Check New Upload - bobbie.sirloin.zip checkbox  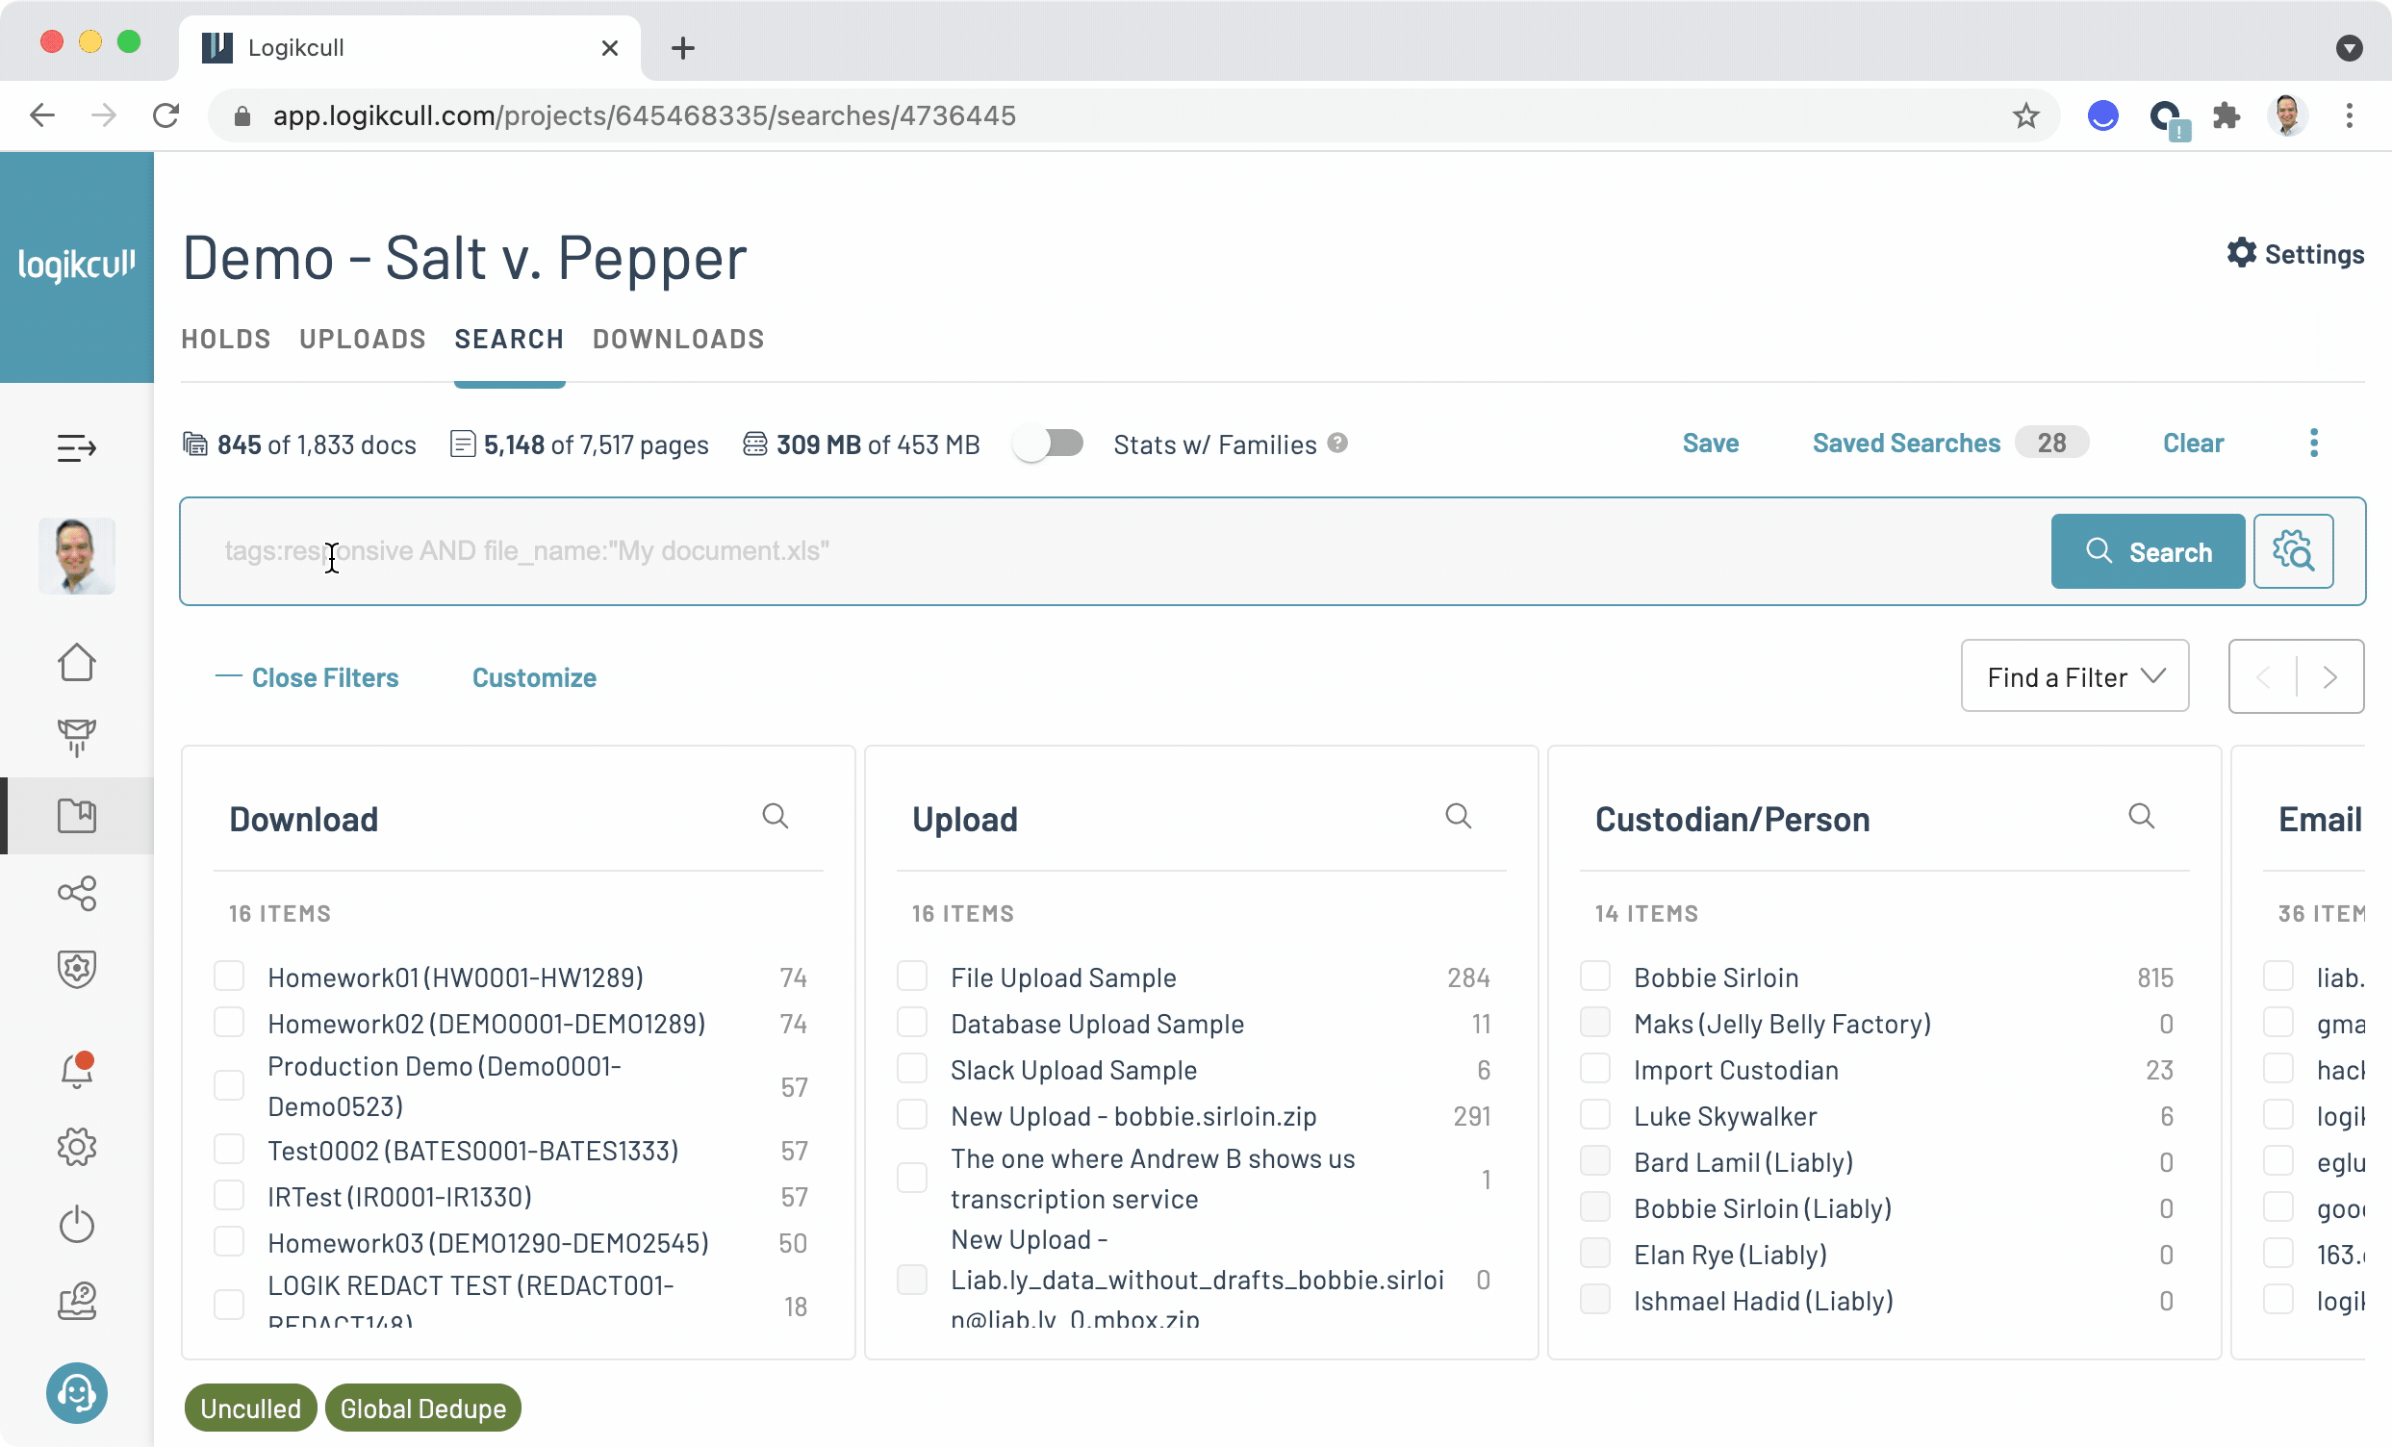(912, 1115)
